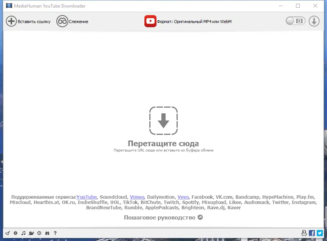Viewport: 327px width, 241px height.
Task: Click the donate icon near social buttons
Action: tap(304, 233)
